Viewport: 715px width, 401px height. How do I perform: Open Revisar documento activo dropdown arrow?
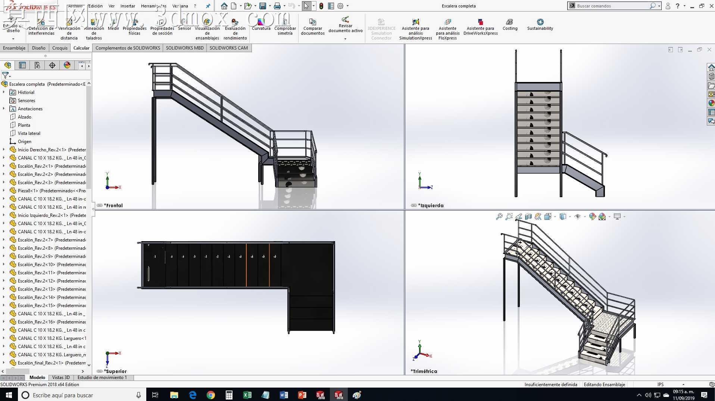[345, 39]
